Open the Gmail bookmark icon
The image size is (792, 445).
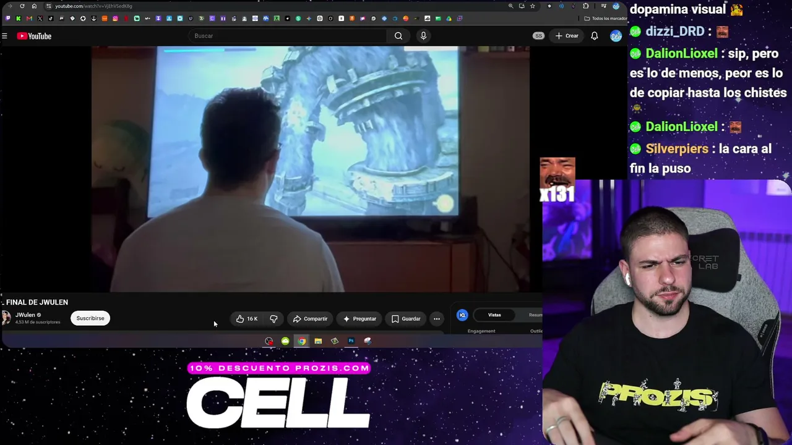(x=29, y=19)
